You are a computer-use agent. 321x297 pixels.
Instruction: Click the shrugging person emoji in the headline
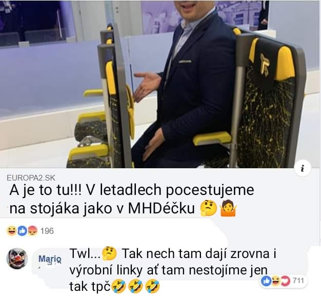pyautogui.click(x=228, y=208)
